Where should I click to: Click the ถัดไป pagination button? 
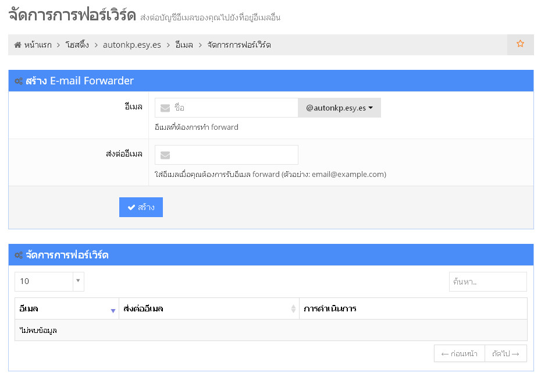point(506,353)
